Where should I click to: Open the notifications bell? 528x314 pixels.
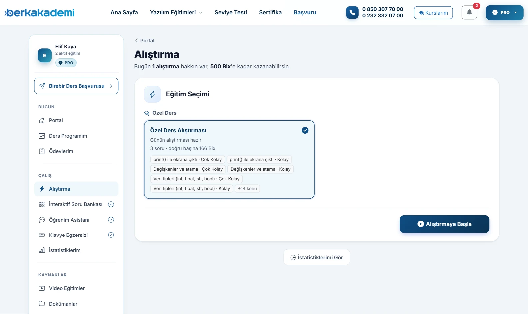469,13
